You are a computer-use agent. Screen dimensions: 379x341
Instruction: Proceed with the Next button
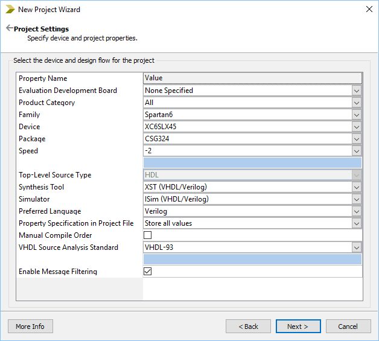pos(298,327)
